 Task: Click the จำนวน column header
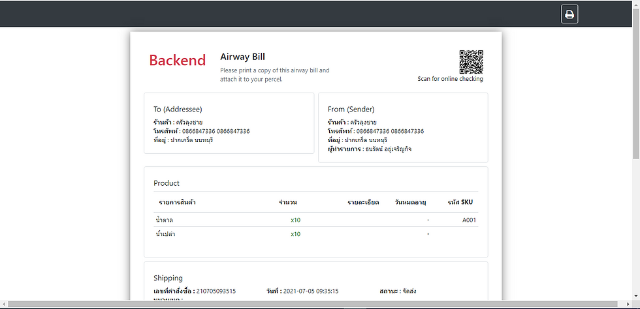pyautogui.click(x=287, y=202)
